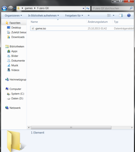
Task: Refresh the folder view
Action: point(88,8)
